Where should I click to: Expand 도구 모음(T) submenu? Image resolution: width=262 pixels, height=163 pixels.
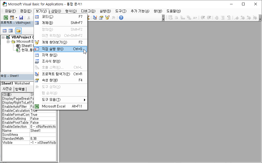coord(61,100)
